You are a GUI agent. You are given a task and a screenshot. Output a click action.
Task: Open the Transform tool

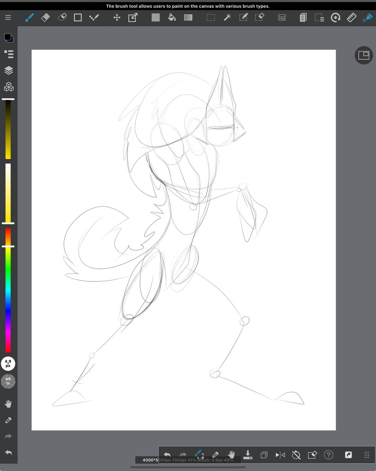tap(133, 18)
